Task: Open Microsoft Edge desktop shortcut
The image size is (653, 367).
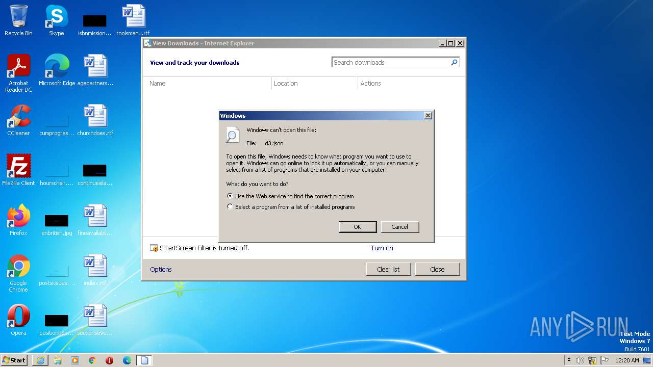Action: point(57,70)
